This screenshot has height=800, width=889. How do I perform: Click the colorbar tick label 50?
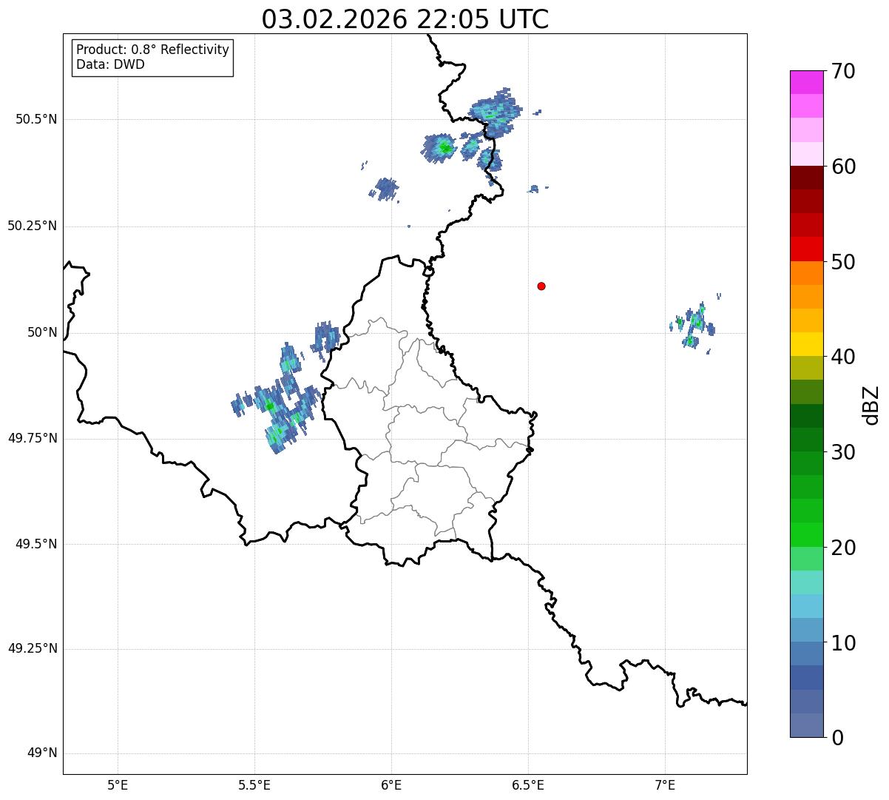(843, 262)
